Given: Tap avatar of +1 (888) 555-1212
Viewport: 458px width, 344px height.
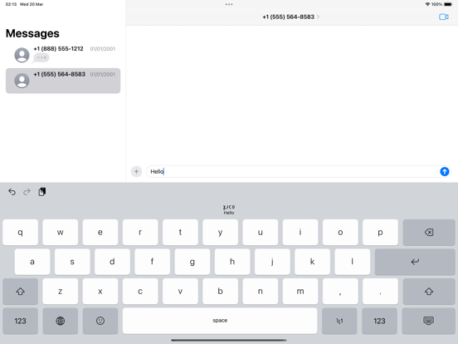Looking at the screenshot, I should click(x=22, y=55).
